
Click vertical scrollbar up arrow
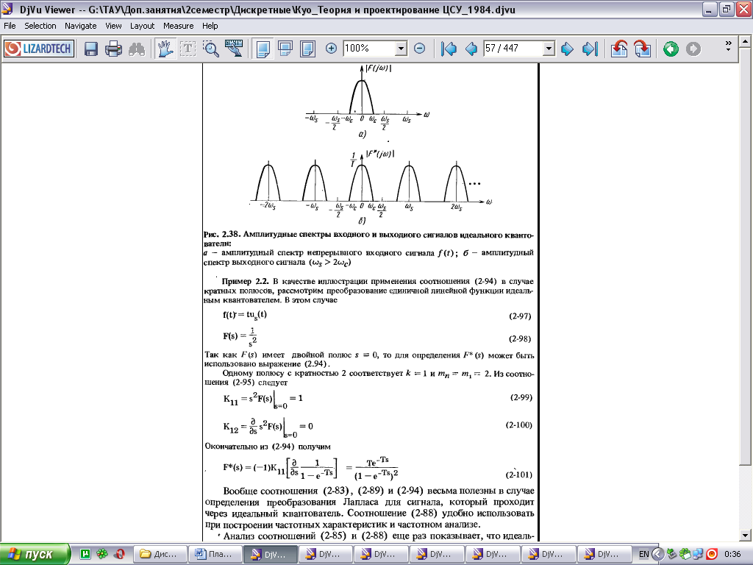745,41
